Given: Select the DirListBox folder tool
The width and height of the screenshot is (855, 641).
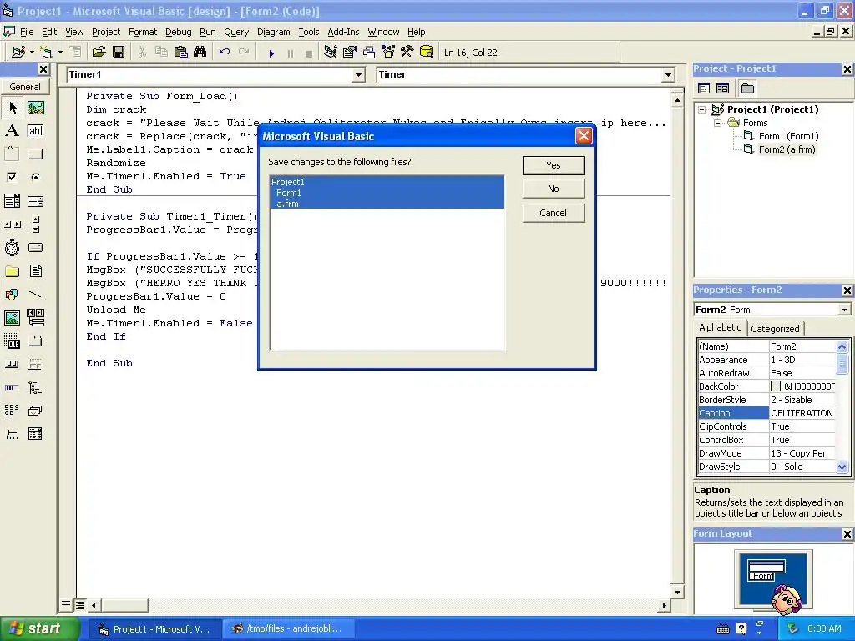Looking at the screenshot, I should pos(12,271).
